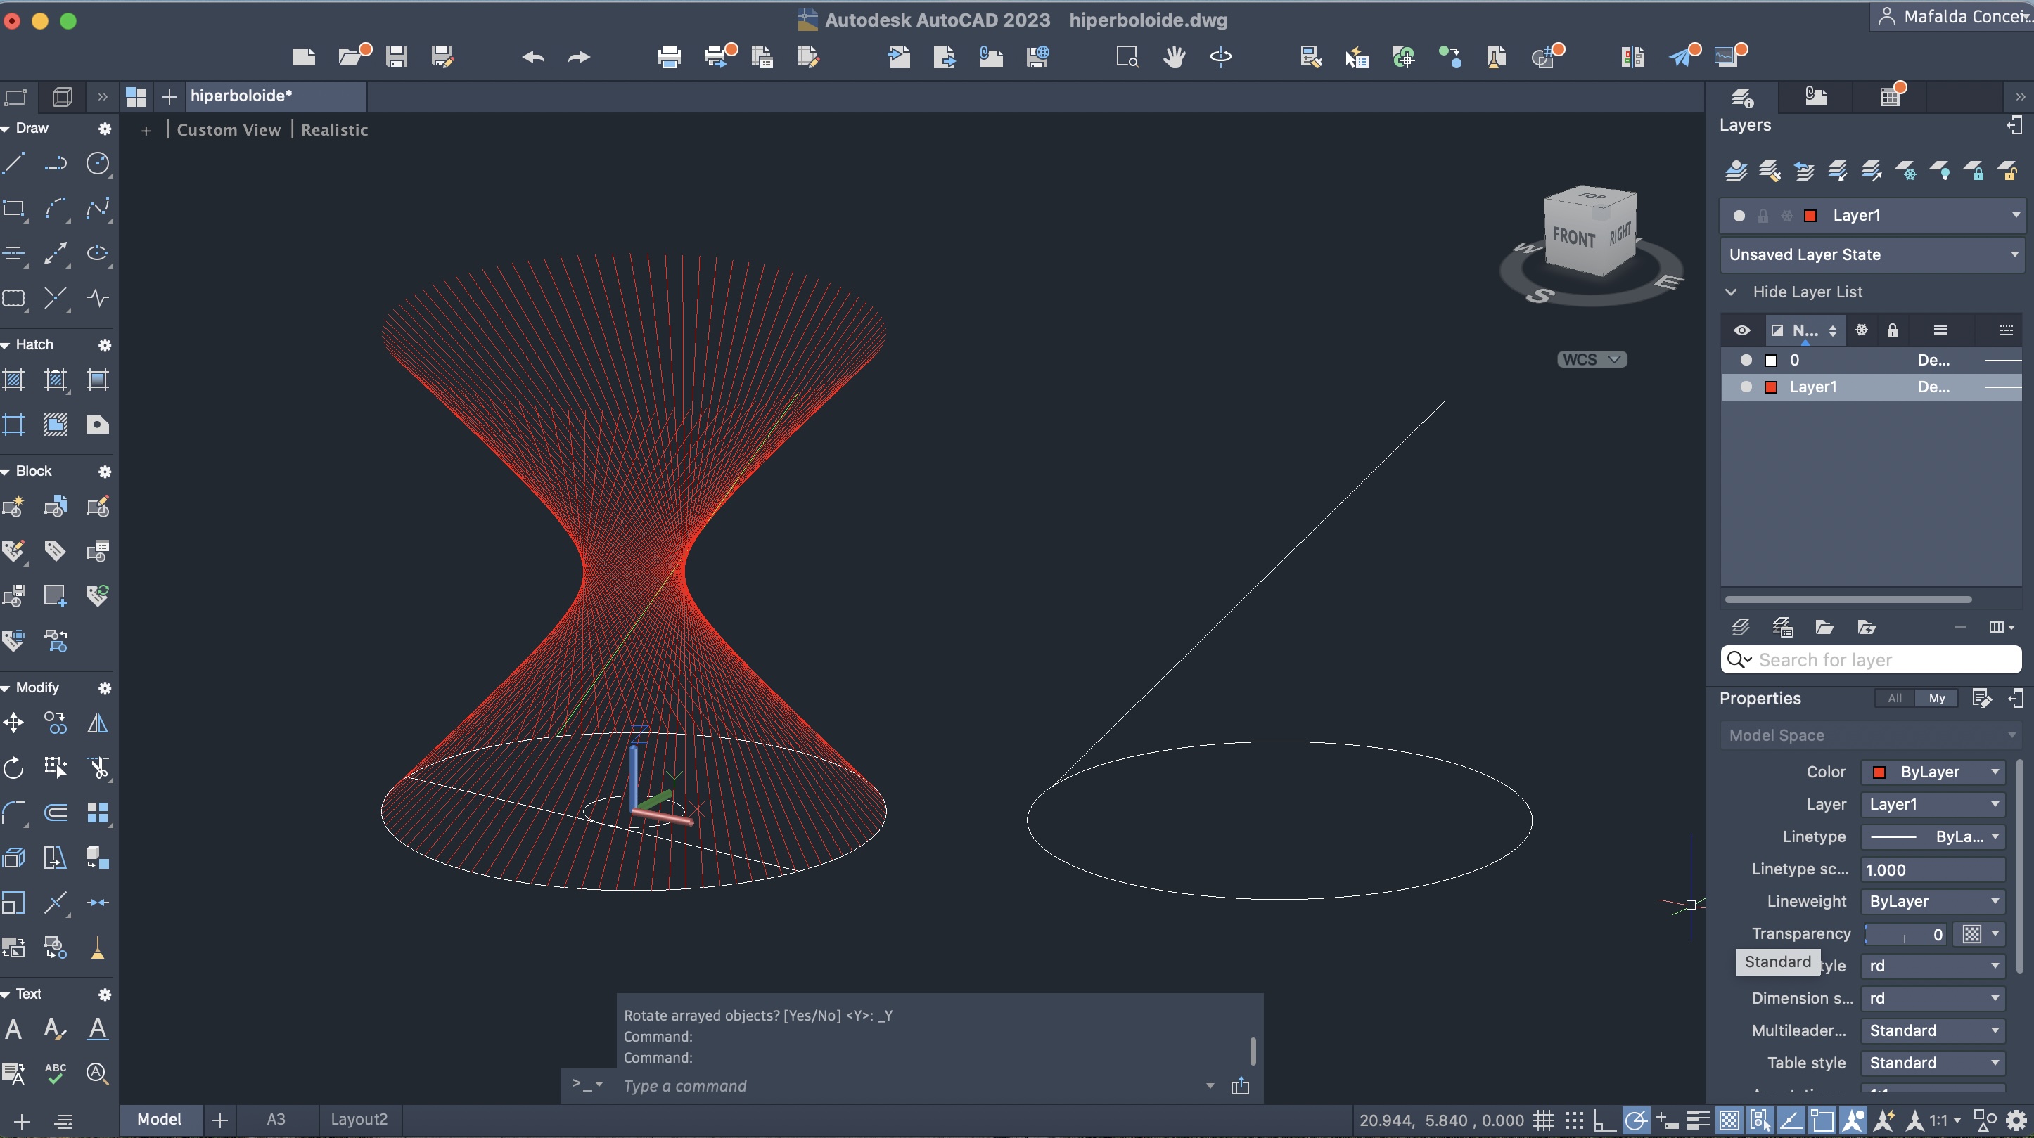The height and width of the screenshot is (1138, 2034).
Task: Switch to the A3 layout tab
Action: (x=276, y=1119)
